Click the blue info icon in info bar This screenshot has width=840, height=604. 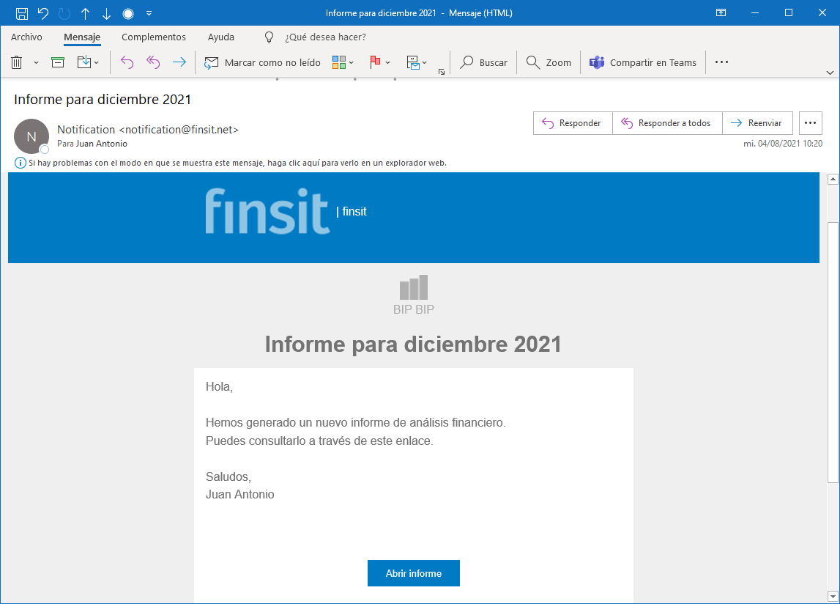(x=20, y=163)
